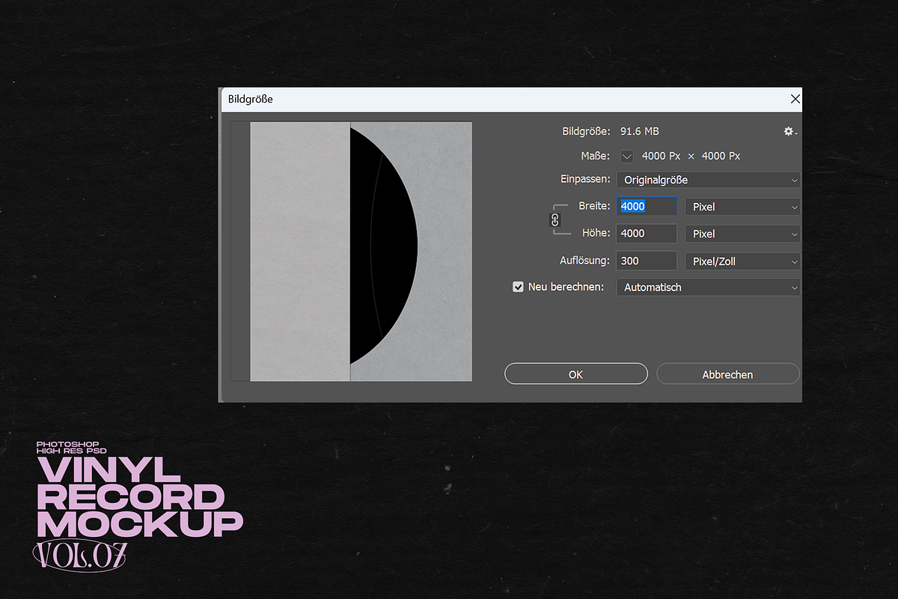This screenshot has height=599, width=898.
Task: Open the resampling method dropdown showing Automatisch
Action: 708,288
